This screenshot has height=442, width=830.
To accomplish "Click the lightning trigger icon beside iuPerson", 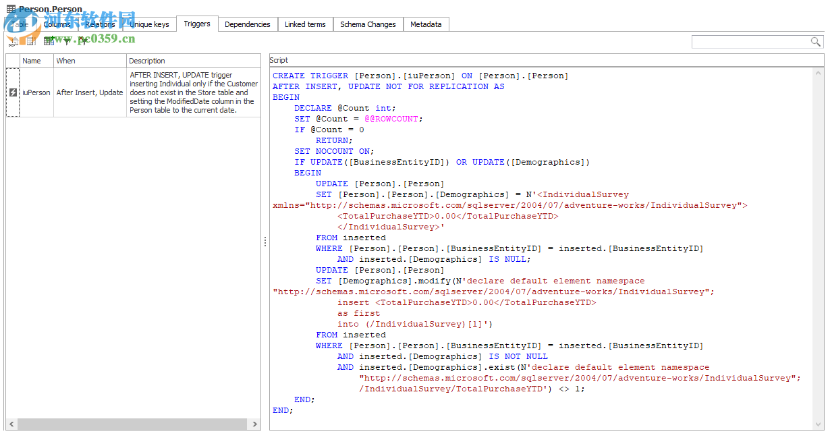I will (x=13, y=92).
